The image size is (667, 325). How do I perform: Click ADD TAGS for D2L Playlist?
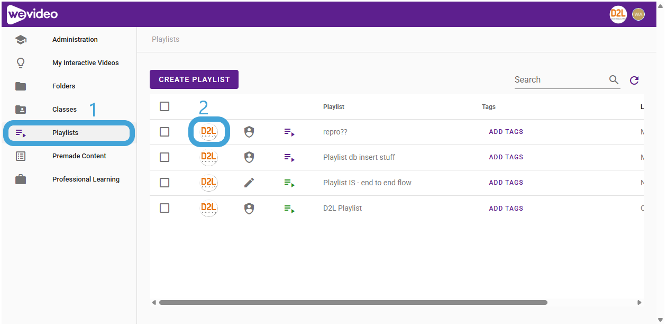click(x=506, y=209)
